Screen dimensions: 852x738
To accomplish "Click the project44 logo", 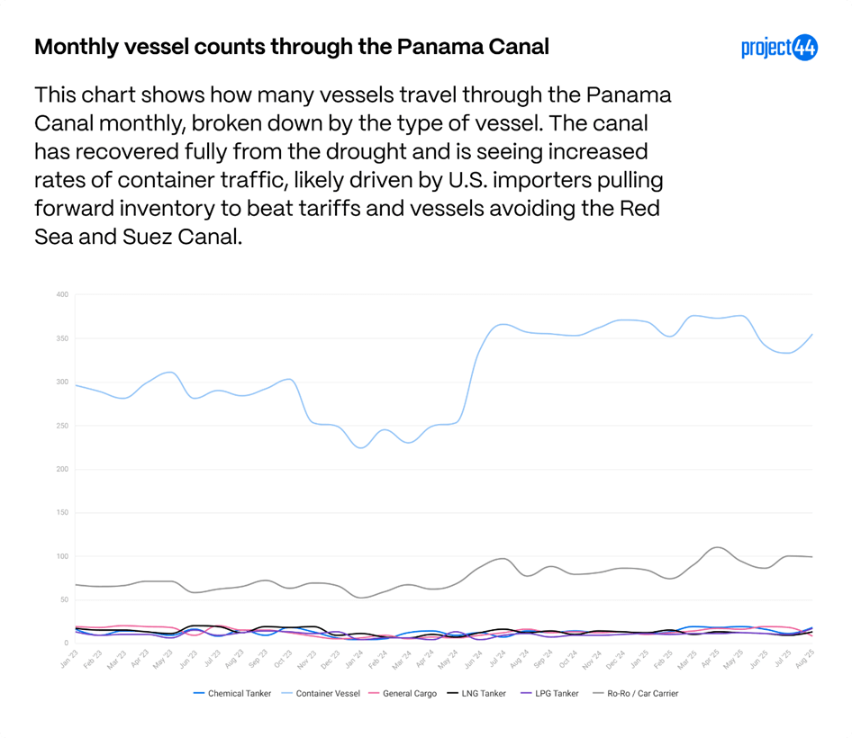I will pos(778,48).
